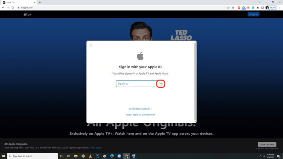Toggle the browser side panel icon
Viewport: 283px width, 159px height.
pos(262,7)
